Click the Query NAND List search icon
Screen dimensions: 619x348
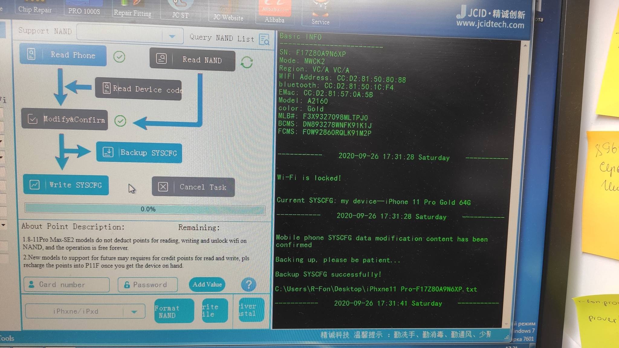[264, 40]
